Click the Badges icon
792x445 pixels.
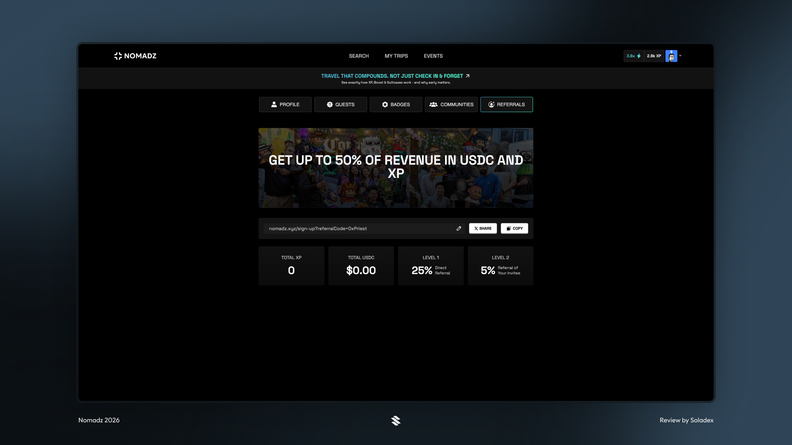pyautogui.click(x=384, y=105)
